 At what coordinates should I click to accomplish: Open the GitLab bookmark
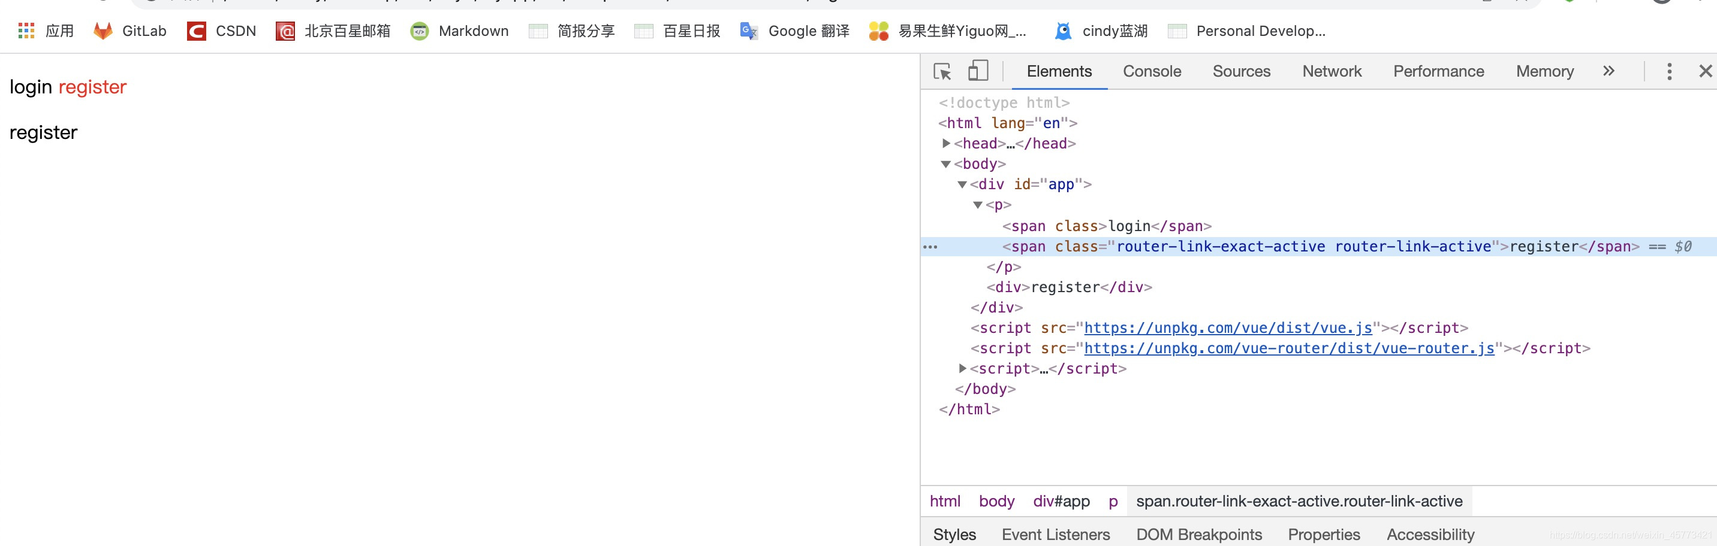point(130,31)
